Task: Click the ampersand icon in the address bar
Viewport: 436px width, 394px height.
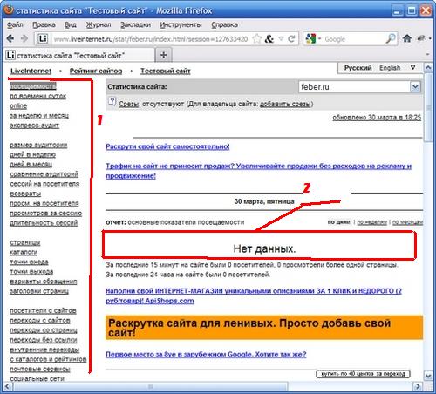Action: (269, 39)
